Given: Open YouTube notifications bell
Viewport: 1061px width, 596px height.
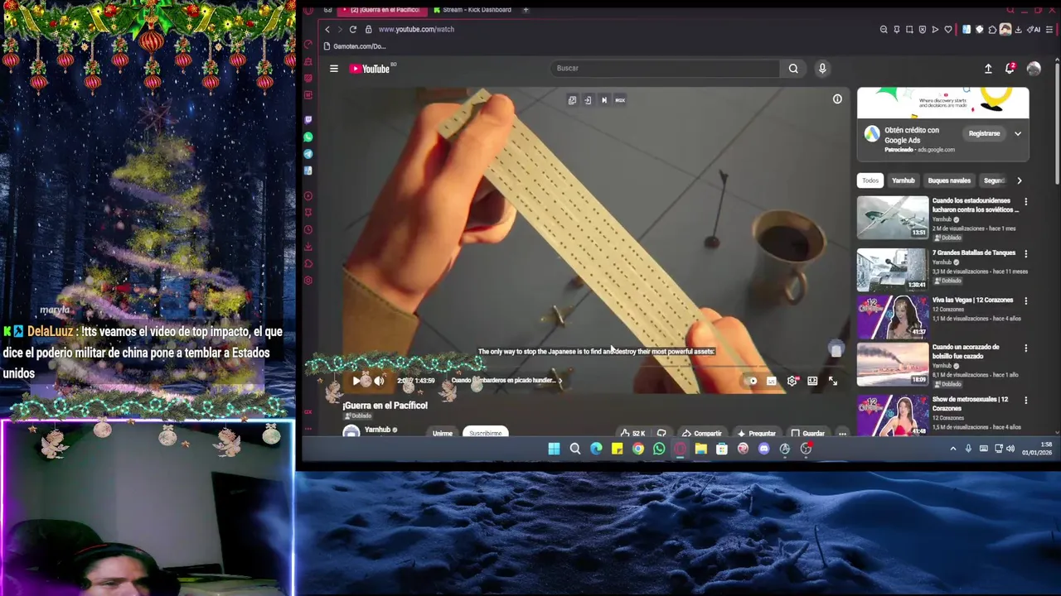Looking at the screenshot, I should 1010,69.
